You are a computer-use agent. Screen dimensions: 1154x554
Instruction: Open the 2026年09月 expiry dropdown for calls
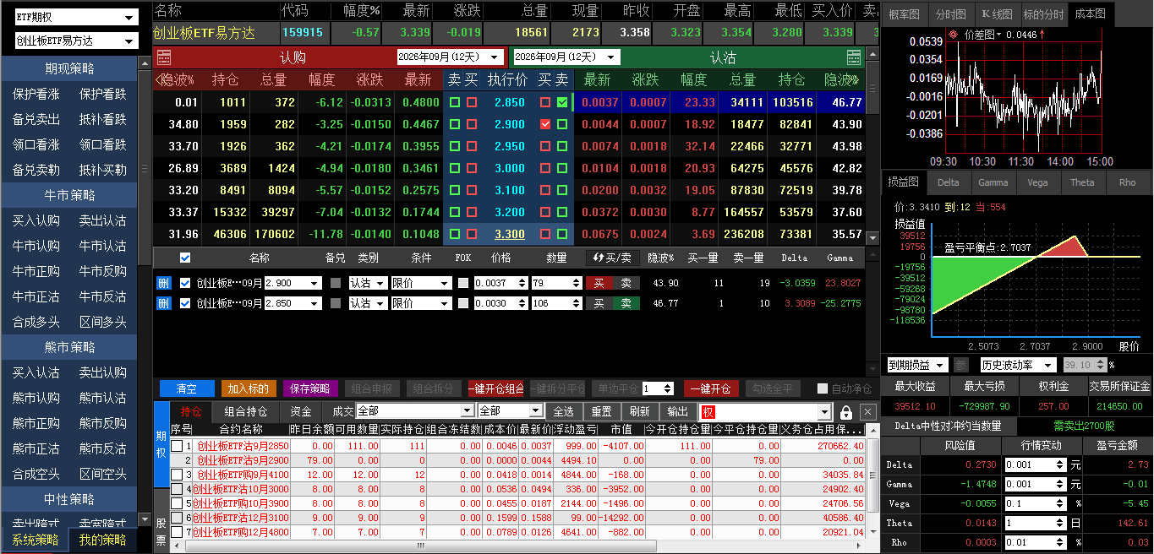(450, 57)
